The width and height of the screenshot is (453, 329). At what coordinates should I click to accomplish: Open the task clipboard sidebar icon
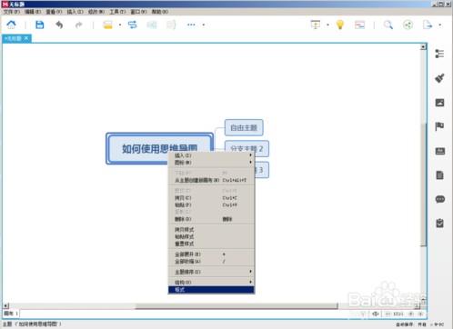tap(439, 224)
